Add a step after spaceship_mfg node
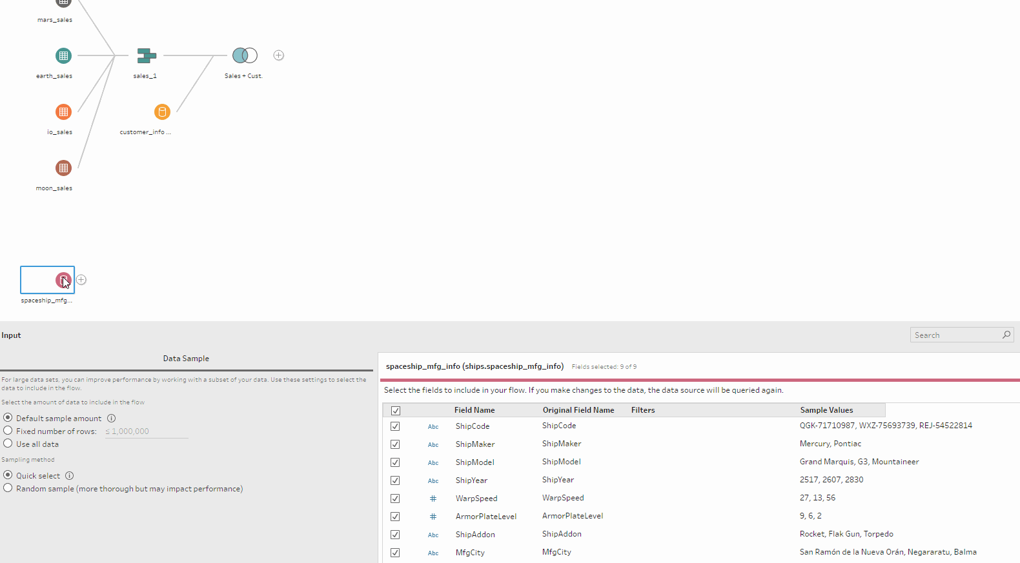The width and height of the screenshot is (1020, 563). [81, 280]
